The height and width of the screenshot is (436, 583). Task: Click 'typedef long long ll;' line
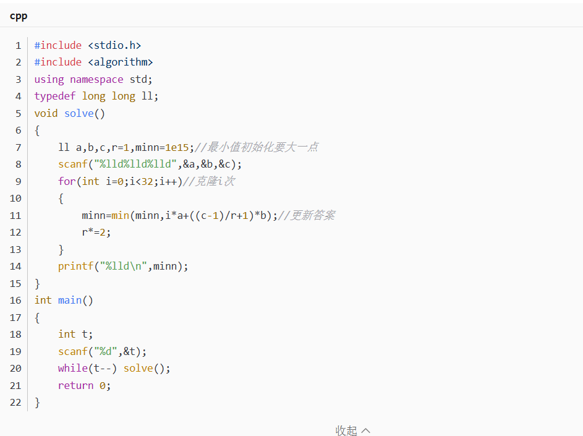click(96, 96)
